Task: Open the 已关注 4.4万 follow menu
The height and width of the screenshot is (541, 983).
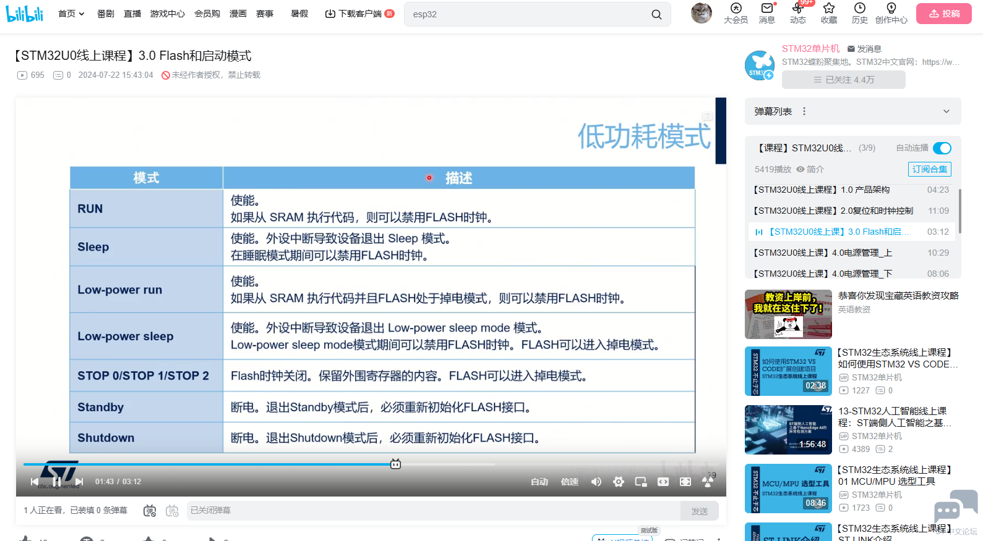Action: 844,80
